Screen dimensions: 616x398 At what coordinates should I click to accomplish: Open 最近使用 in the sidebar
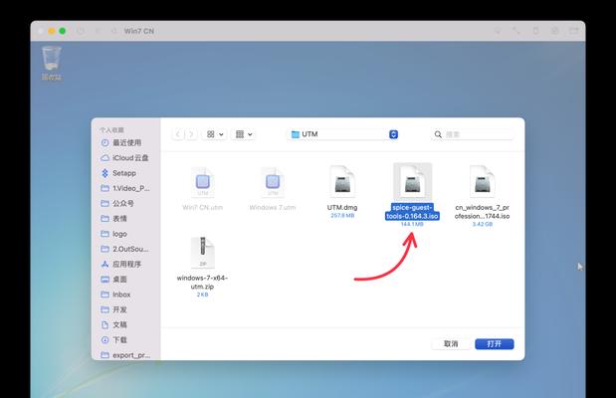pyautogui.click(x=125, y=142)
